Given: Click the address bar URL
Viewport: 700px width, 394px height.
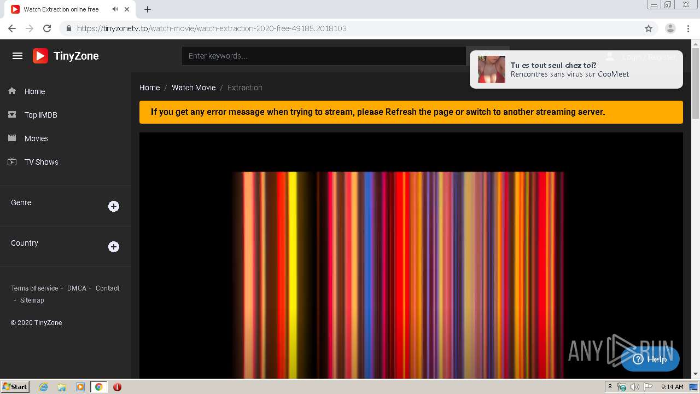Looking at the screenshot, I should (x=212, y=28).
